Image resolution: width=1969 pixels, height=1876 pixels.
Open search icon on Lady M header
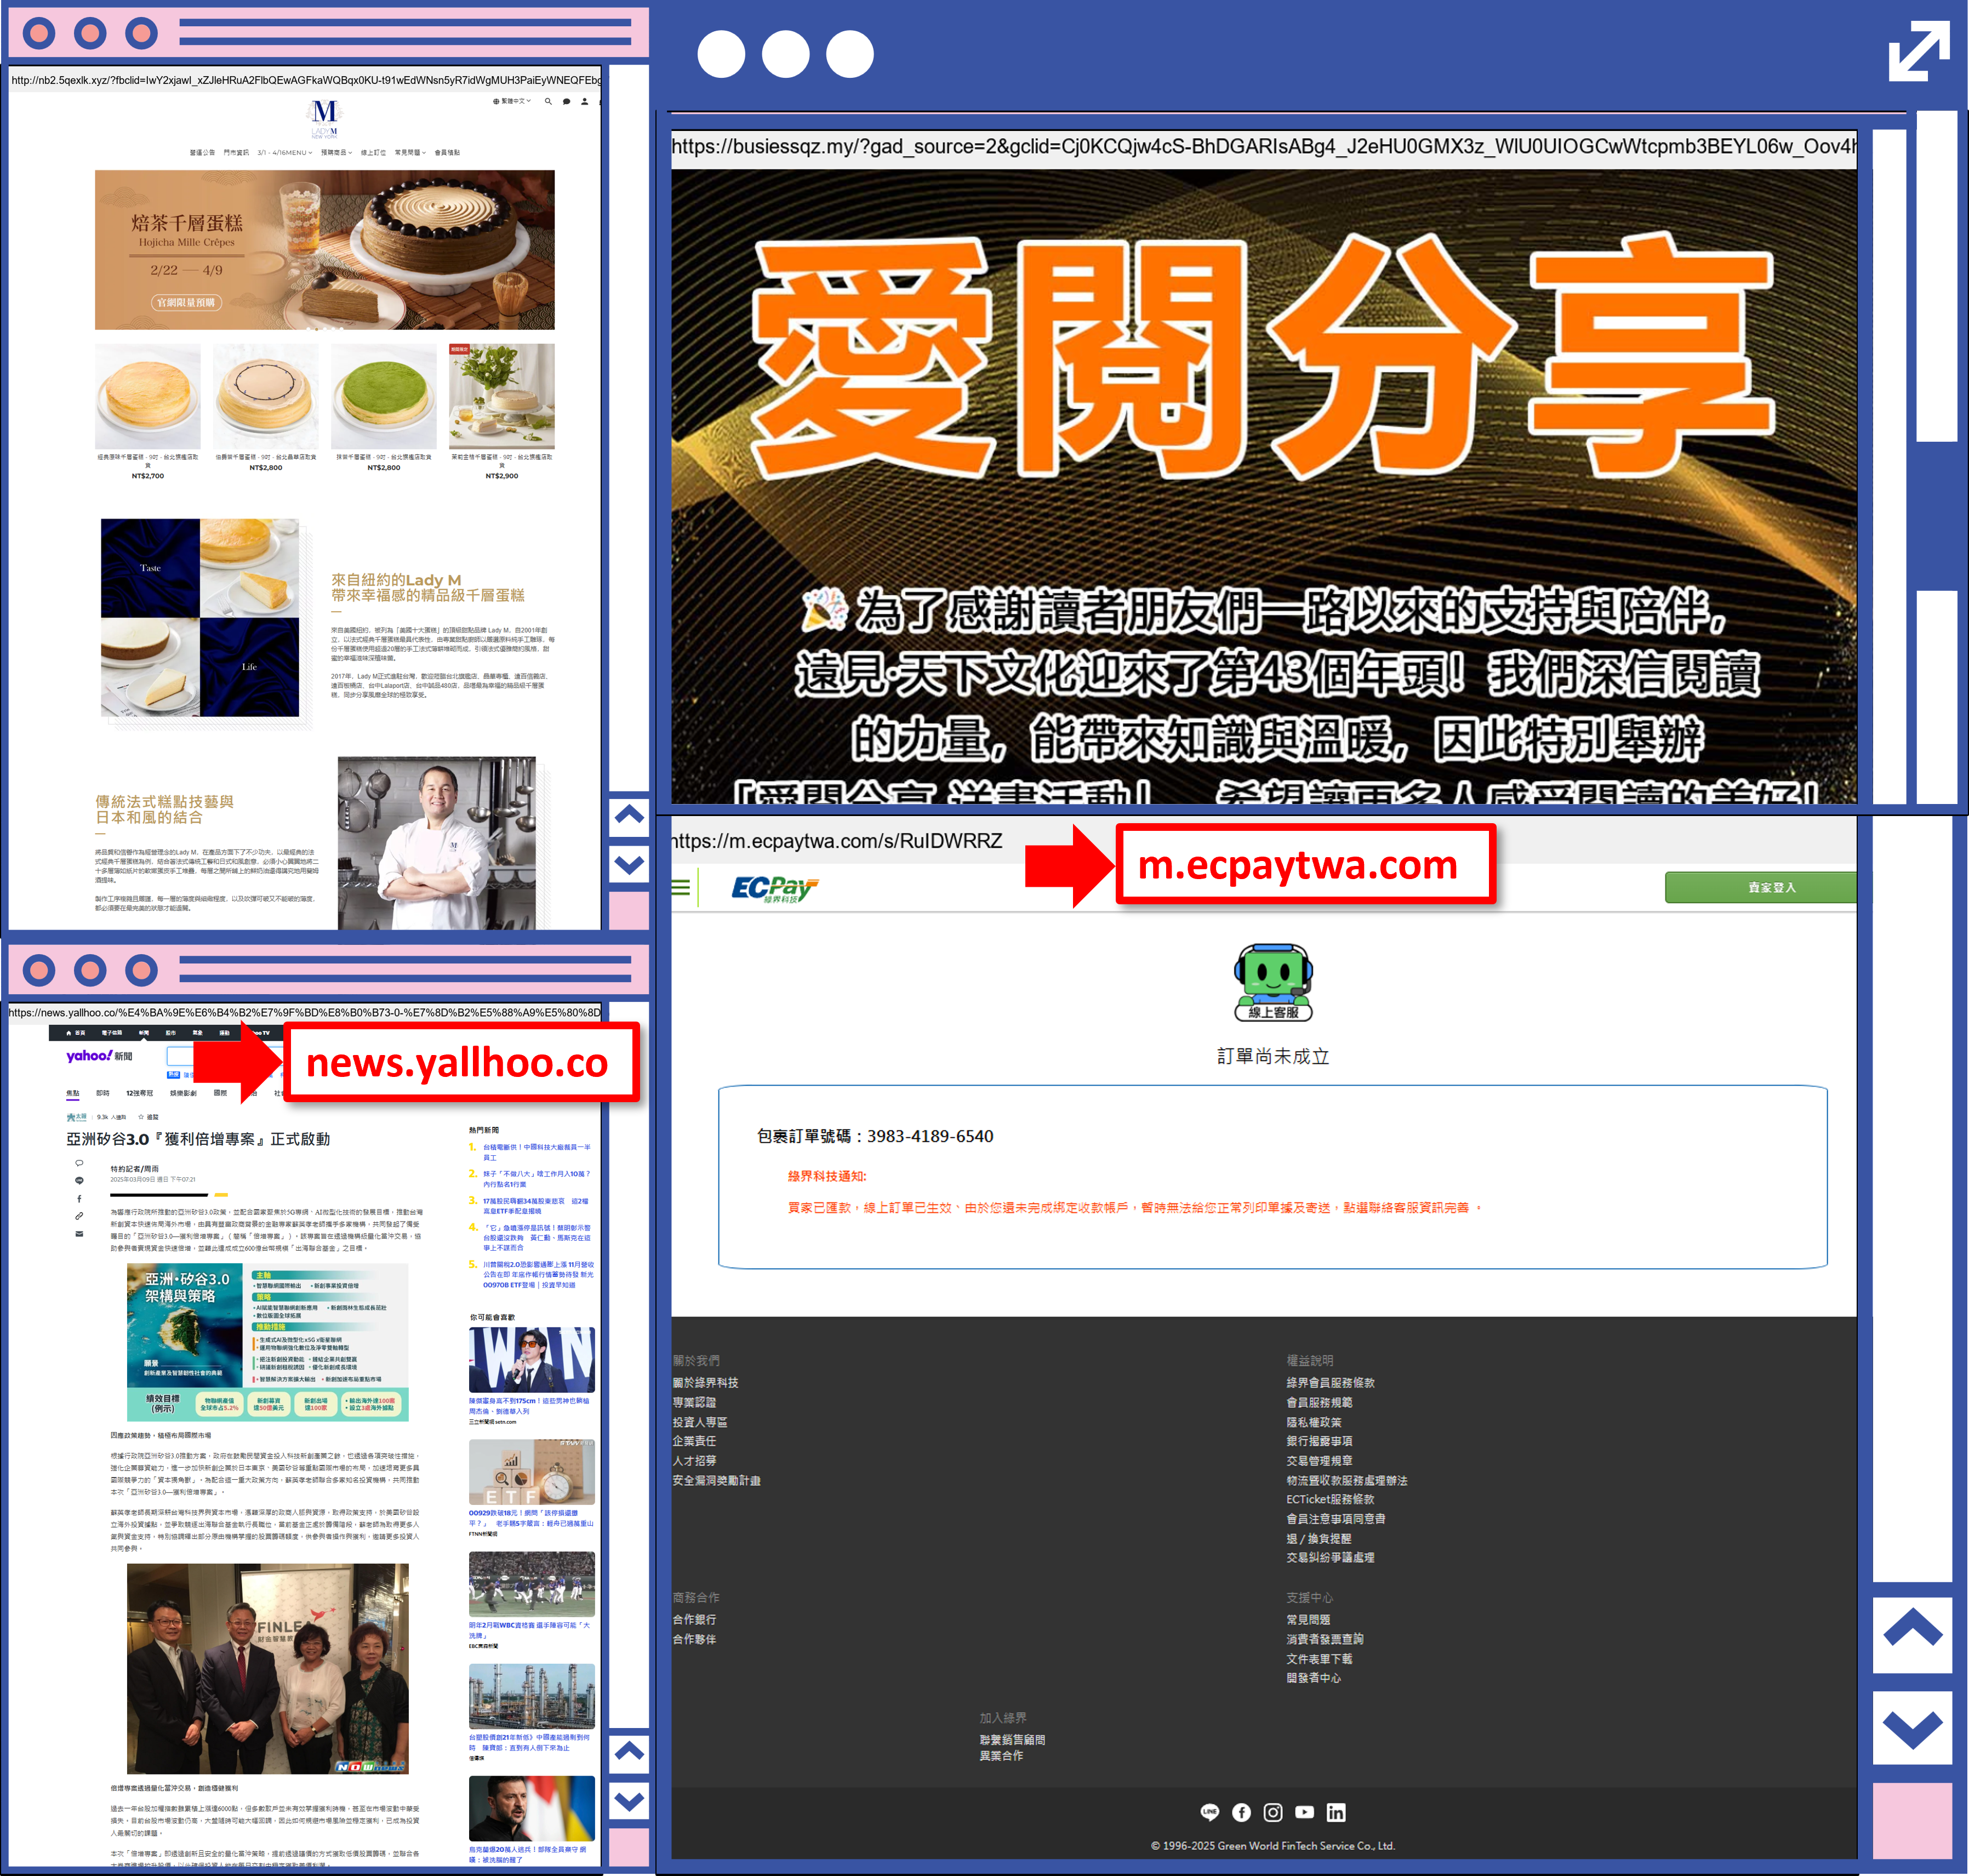tap(548, 101)
